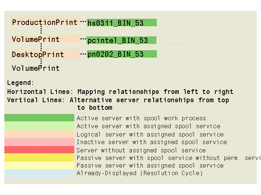Click the VolumePrint node mapped to pcintel_BIN_53
The width and height of the screenshot is (261, 195).
(x=36, y=39)
